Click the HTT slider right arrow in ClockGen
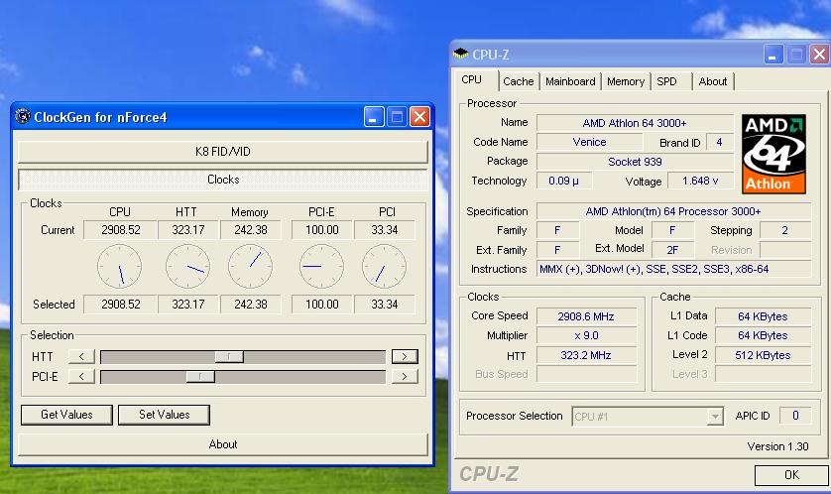This screenshot has width=831, height=494. click(x=405, y=356)
